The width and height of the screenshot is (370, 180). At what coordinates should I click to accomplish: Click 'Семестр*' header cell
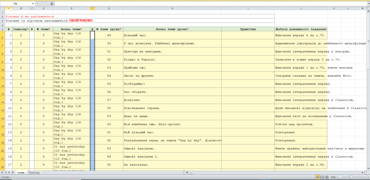(21, 29)
